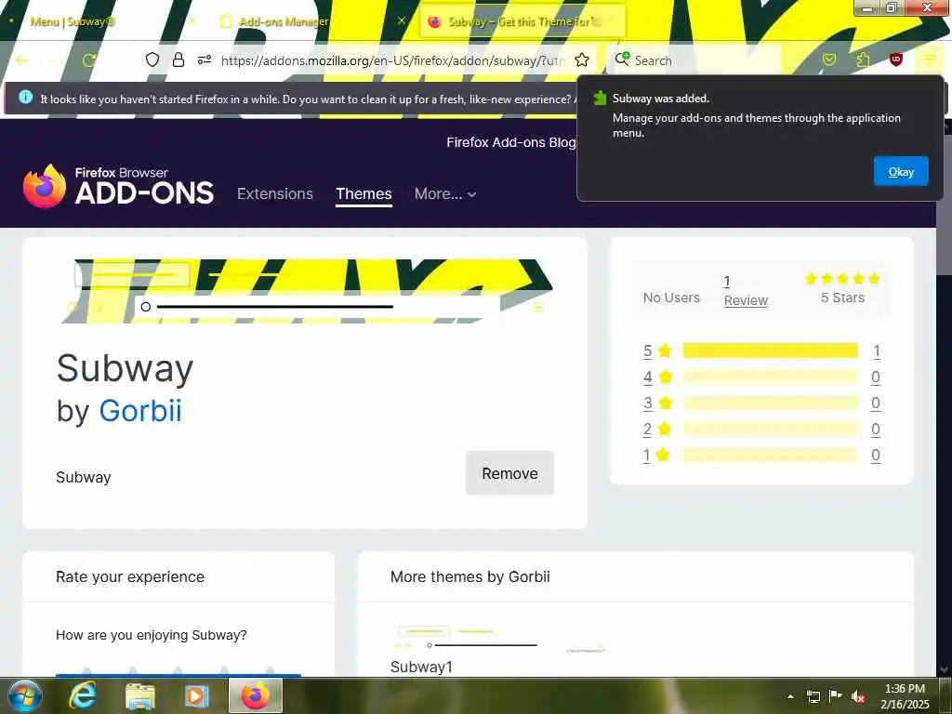The image size is (952, 714).
Task: Switch to the Add-ons Manager tab
Action: tap(312, 21)
